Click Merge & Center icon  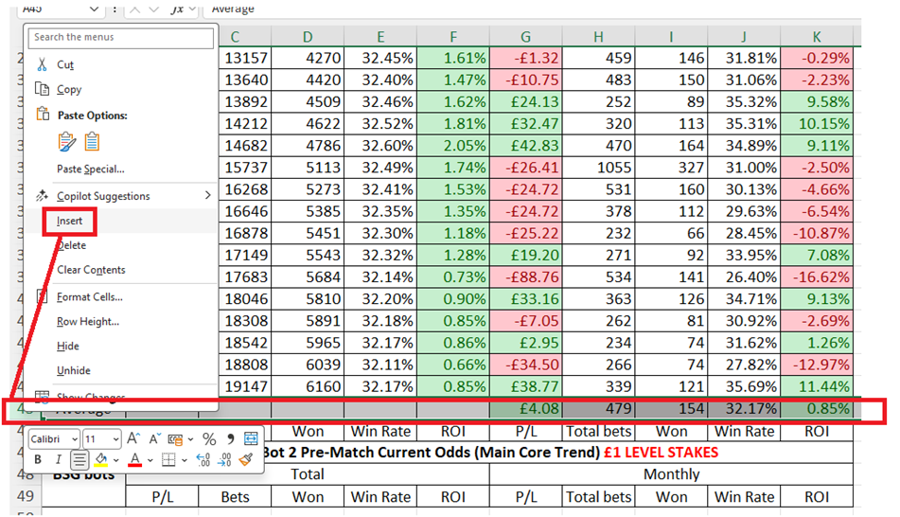[x=251, y=439]
